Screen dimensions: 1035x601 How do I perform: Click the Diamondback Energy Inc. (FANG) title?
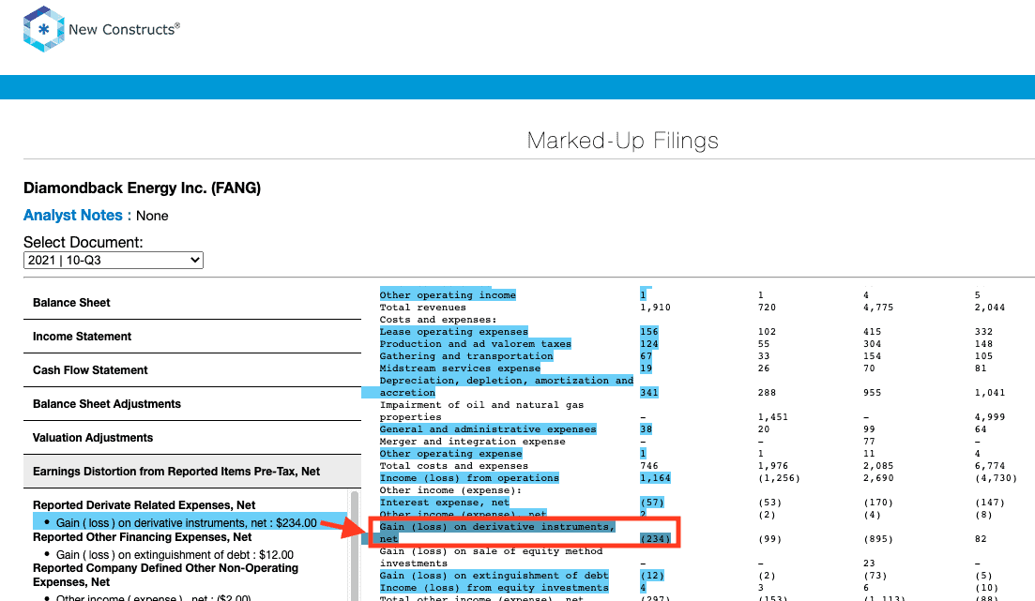coord(142,188)
